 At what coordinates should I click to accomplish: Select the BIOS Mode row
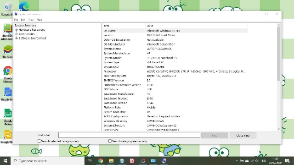(175, 89)
